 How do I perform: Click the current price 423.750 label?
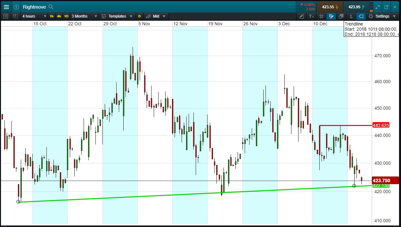click(385, 180)
